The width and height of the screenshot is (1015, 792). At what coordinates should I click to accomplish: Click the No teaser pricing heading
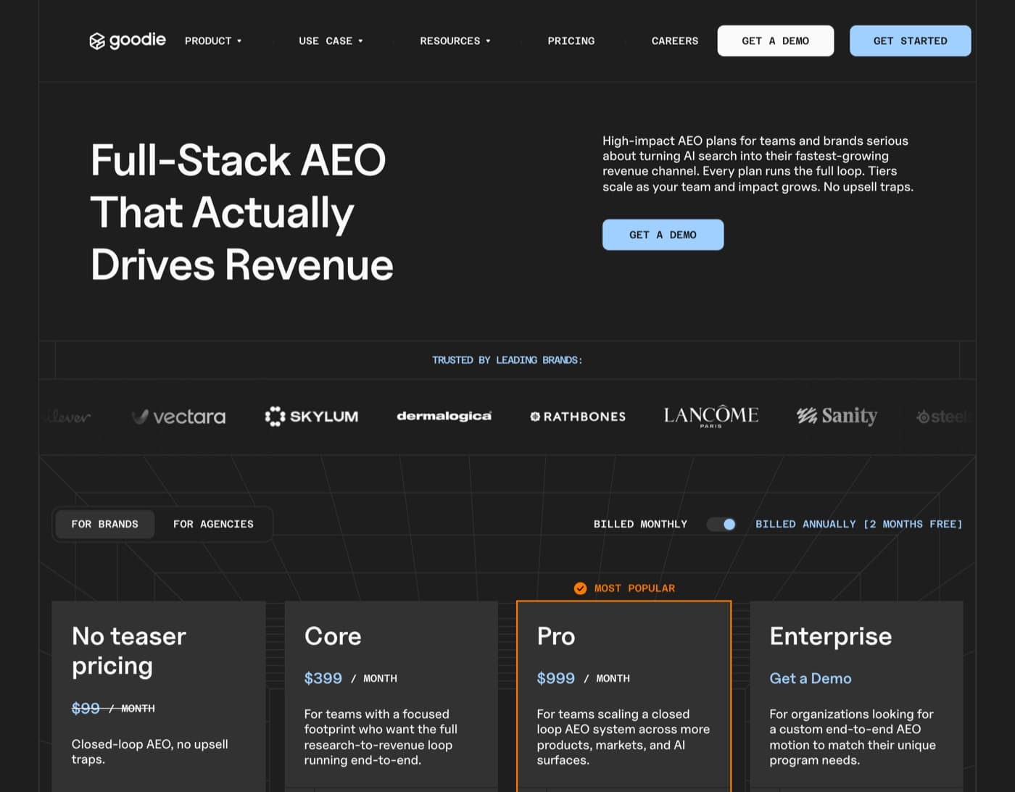pyautogui.click(x=129, y=651)
